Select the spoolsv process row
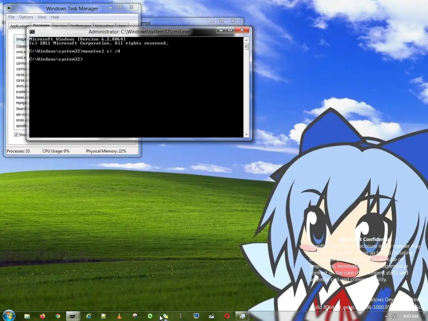Image resolution: width=428 pixels, height=321 pixels. pyautogui.click(x=21, y=126)
